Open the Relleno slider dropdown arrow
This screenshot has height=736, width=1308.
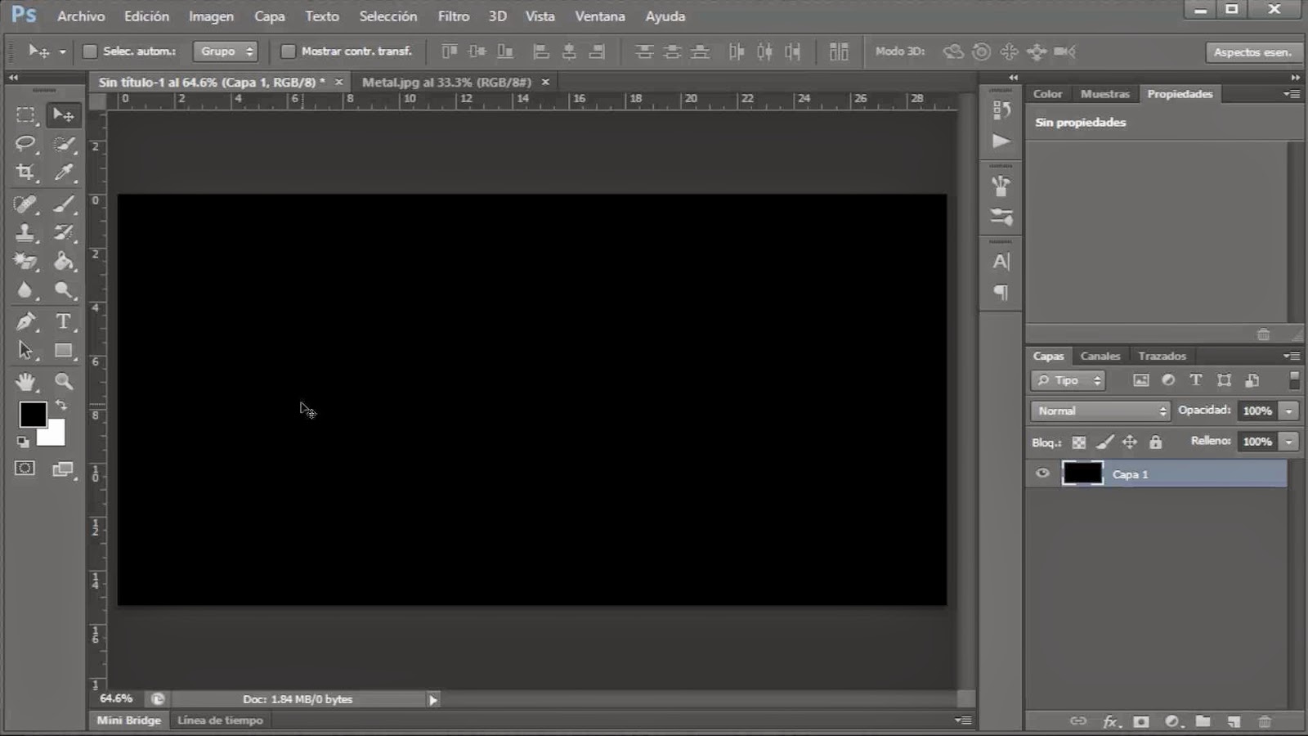pos(1289,442)
